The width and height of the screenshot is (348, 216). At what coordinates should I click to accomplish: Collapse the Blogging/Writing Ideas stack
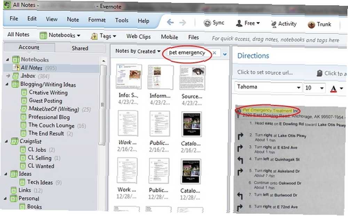[x=7, y=84]
